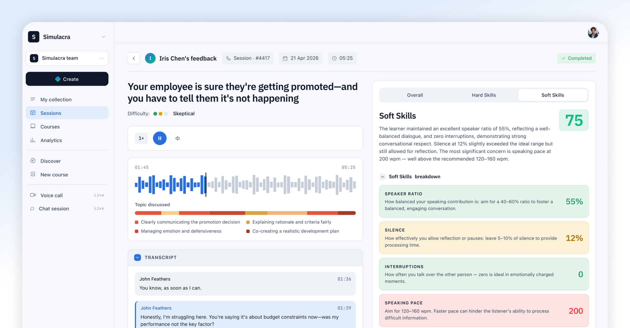Click the Sessions card icon
Screen dimensions: 630x328
pyautogui.click(x=33, y=113)
